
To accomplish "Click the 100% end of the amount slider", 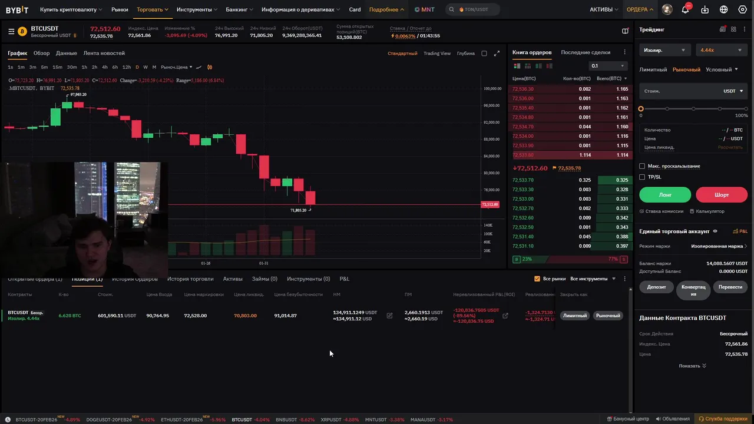I will [x=746, y=109].
